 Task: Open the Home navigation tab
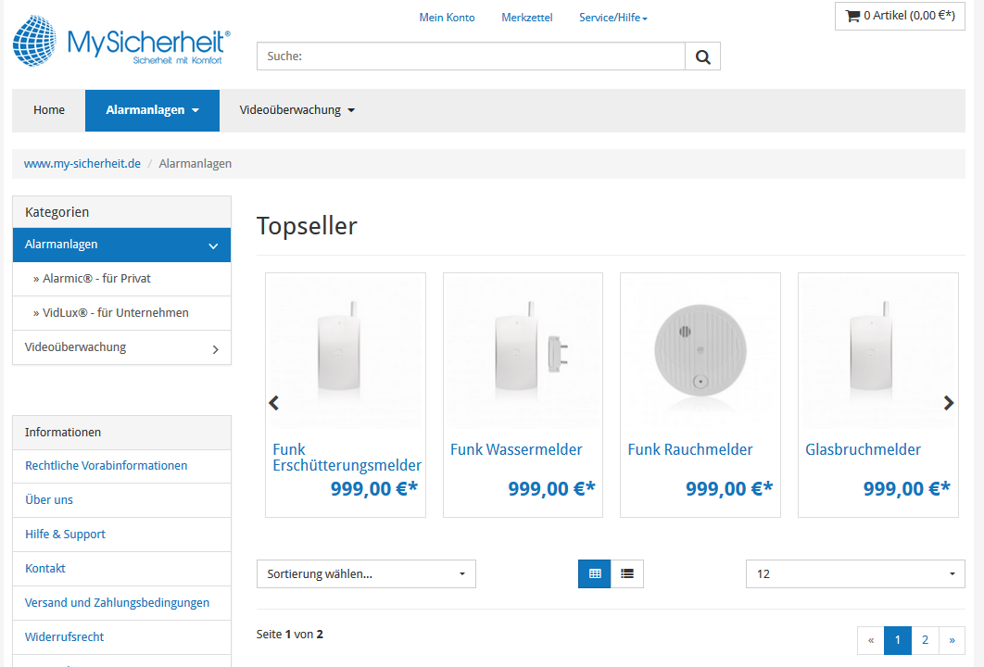49,110
